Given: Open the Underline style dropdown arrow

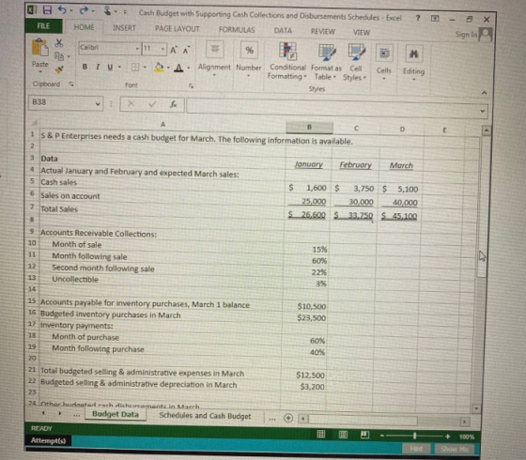Looking at the screenshot, I should pos(119,67).
